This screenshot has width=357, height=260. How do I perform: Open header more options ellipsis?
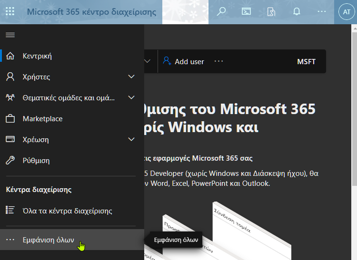pyautogui.click(x=321, y=11)
